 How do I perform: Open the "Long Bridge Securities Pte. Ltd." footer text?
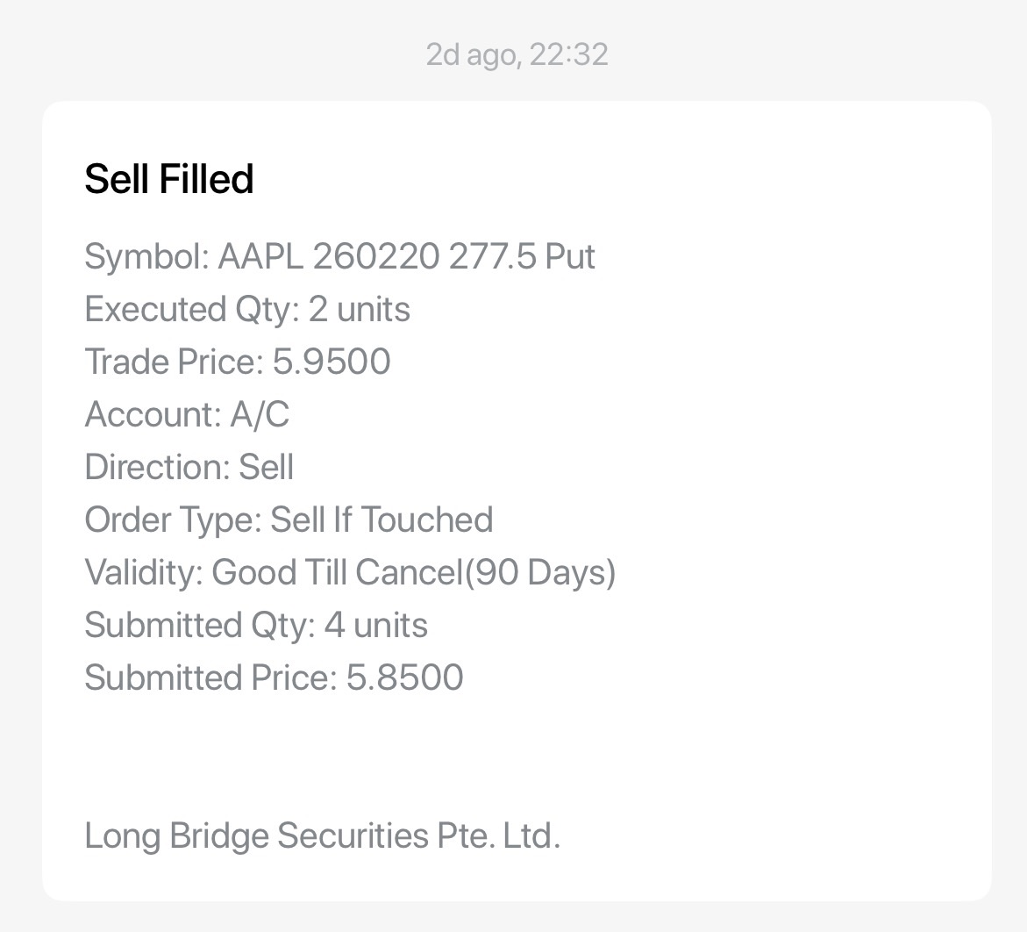322,835
